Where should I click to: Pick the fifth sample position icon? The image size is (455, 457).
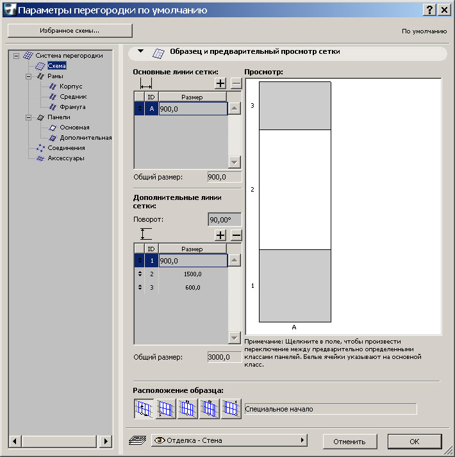[x=231, y=408]
